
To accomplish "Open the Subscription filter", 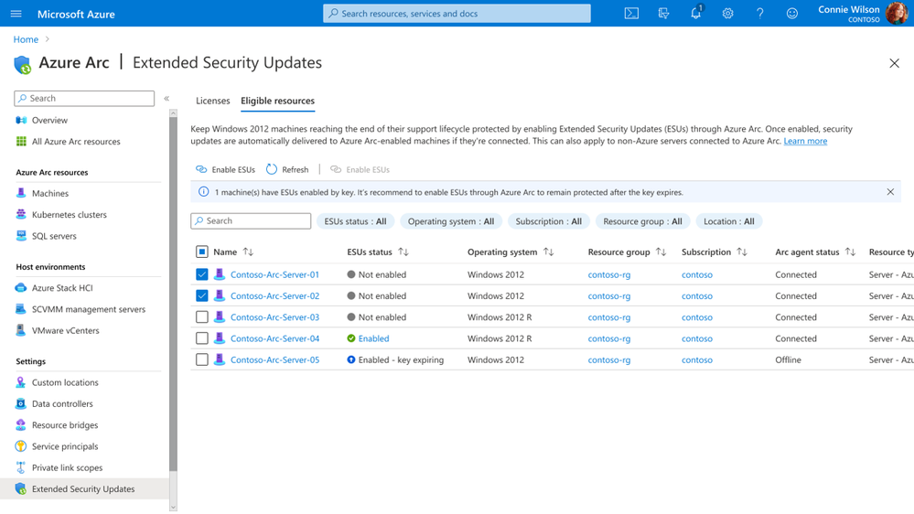I will pyautogui.click(x=549, y=221).
